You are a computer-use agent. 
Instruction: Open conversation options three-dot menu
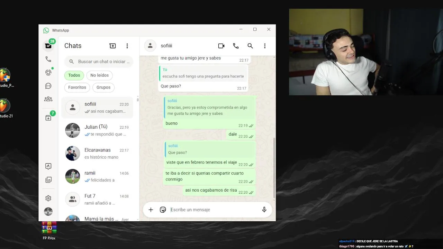tap(265, 46)
